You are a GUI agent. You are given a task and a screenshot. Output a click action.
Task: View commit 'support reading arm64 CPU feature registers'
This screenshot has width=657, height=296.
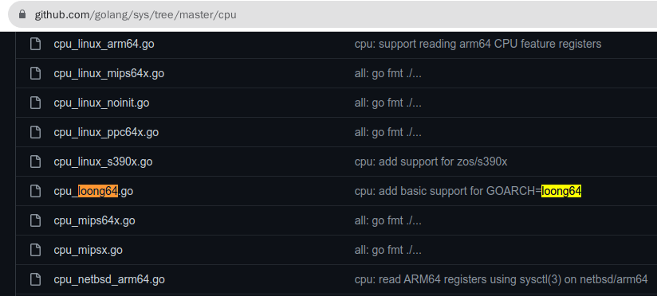[x=478, y=44]
